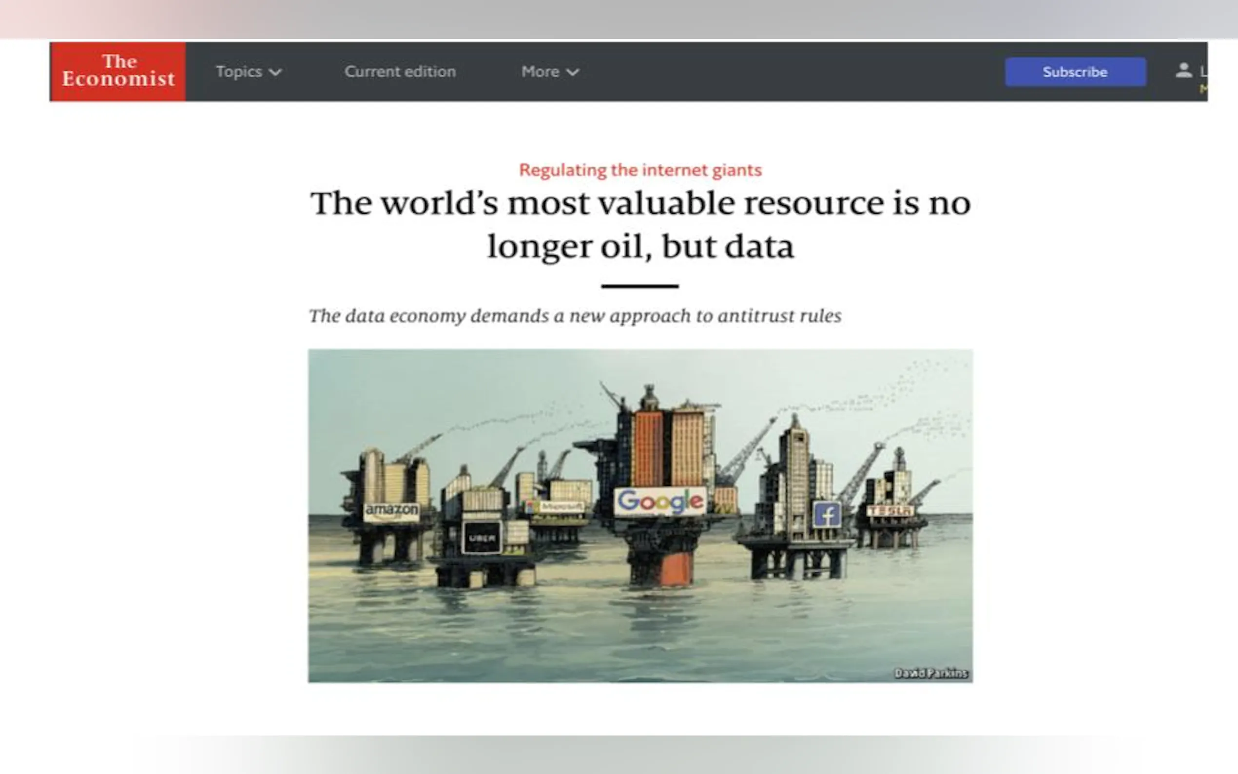Open the 'Regulating the internet giants' section link
Viewport: 1238px width, 774px height.
[640, 170]
